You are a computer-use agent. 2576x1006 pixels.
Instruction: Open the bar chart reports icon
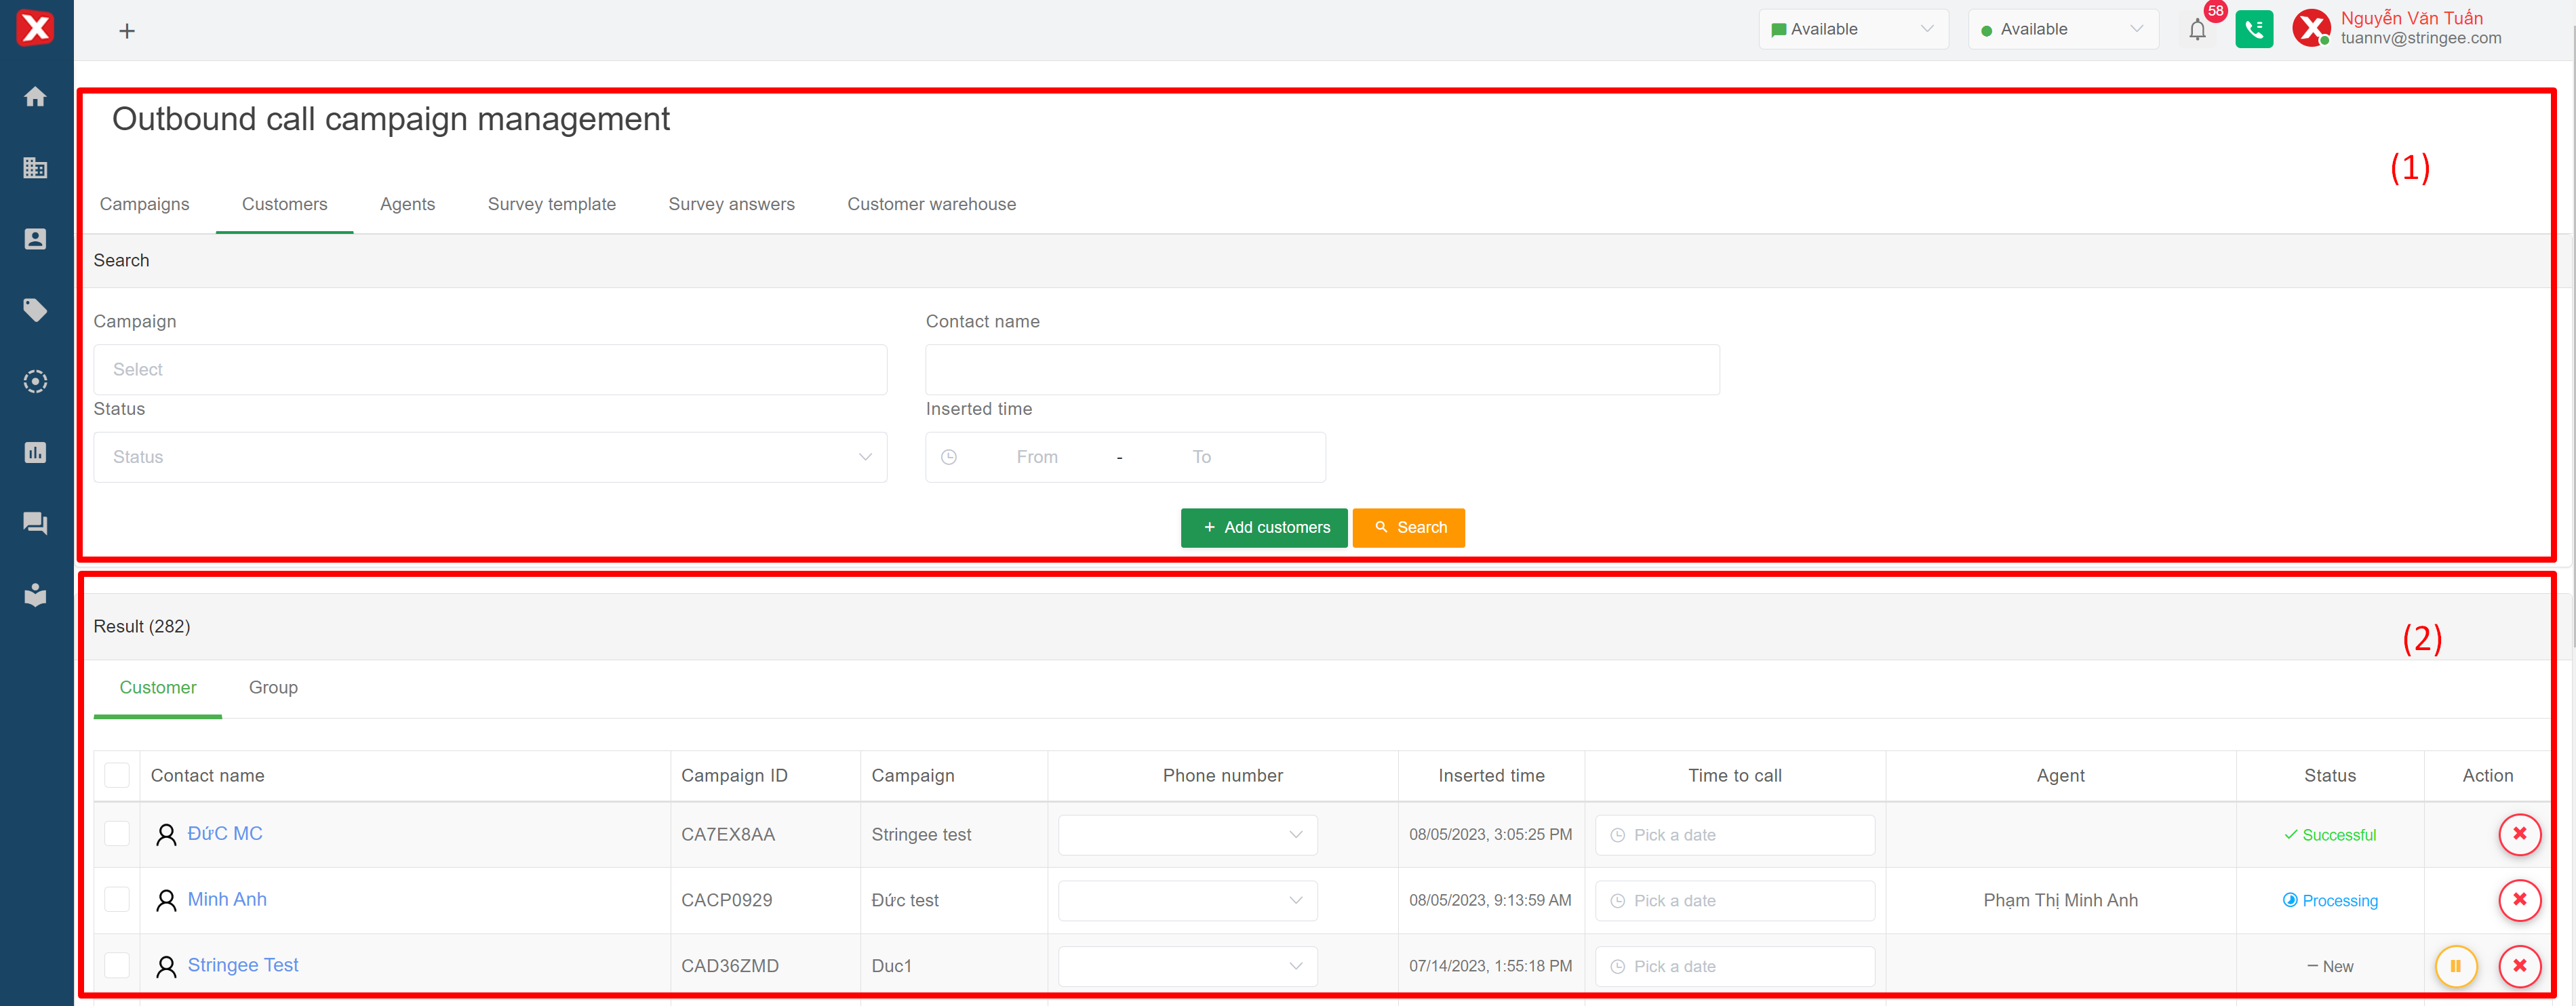[x=35, y=452]
